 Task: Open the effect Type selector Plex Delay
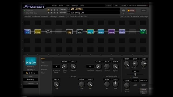(x=31, y=79)
